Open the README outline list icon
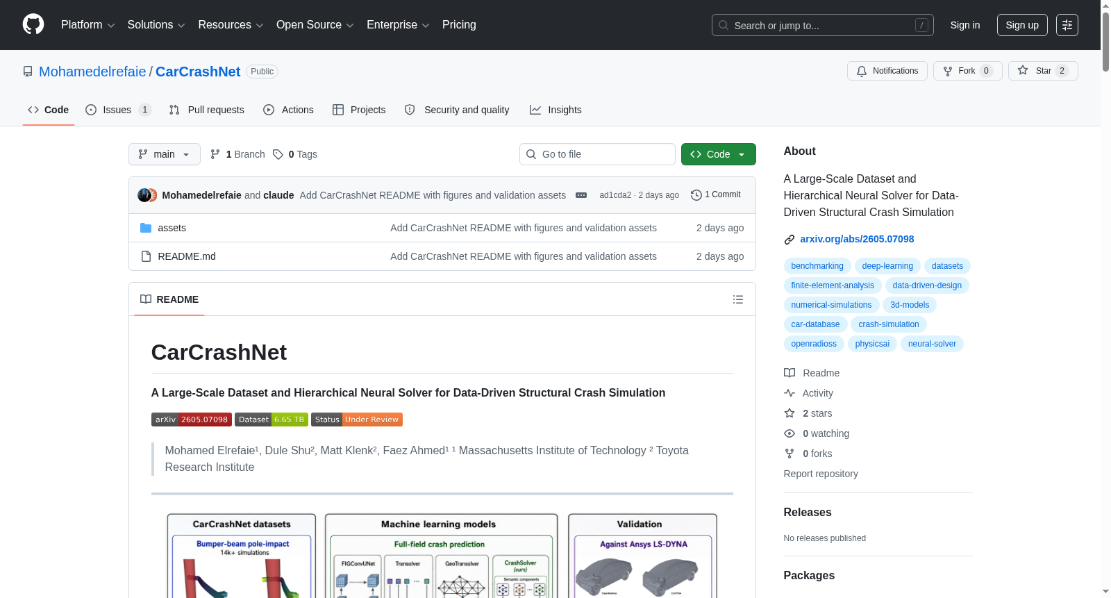 (x=738, y=299)
